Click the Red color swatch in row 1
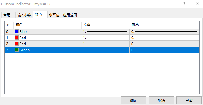203x105 pixels. 17,38
